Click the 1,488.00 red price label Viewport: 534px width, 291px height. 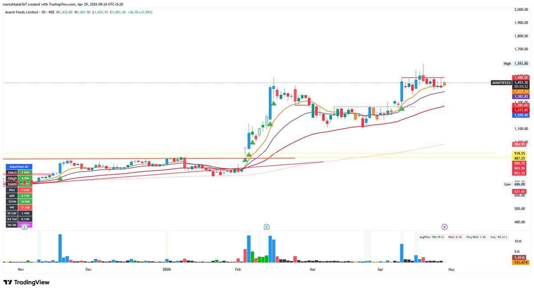click(522, 77)
